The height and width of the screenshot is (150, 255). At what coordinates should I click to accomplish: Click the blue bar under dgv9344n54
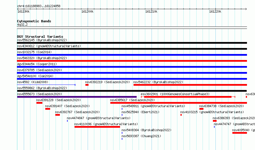click(x=132, y=67)
